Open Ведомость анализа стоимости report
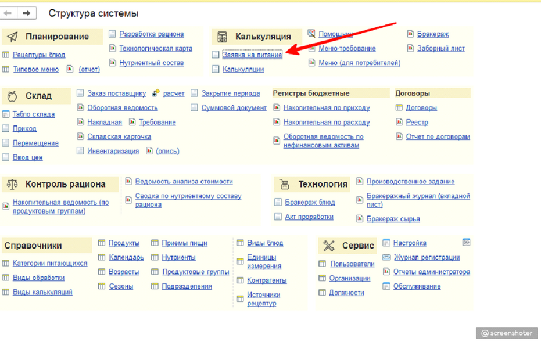541x342 pixels. (184, 182)
